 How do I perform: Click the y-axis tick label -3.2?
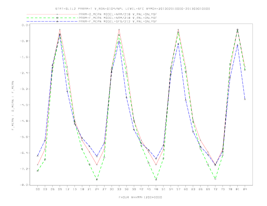[x=24, y=89]
